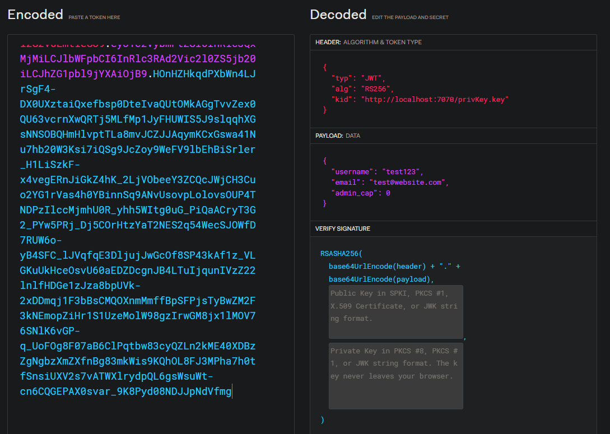Click the PAYLOAD: DATA section title

[337, 136]
